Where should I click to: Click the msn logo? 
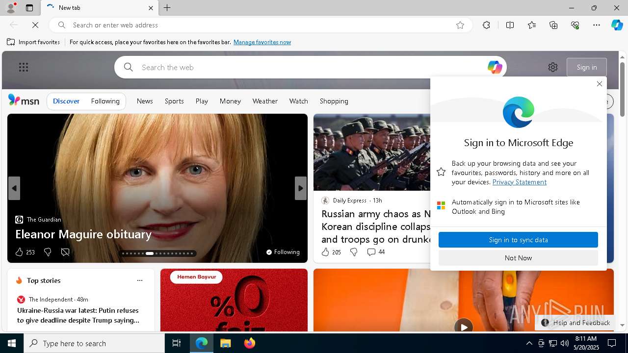pyautogui.click(x=24, y=101)
